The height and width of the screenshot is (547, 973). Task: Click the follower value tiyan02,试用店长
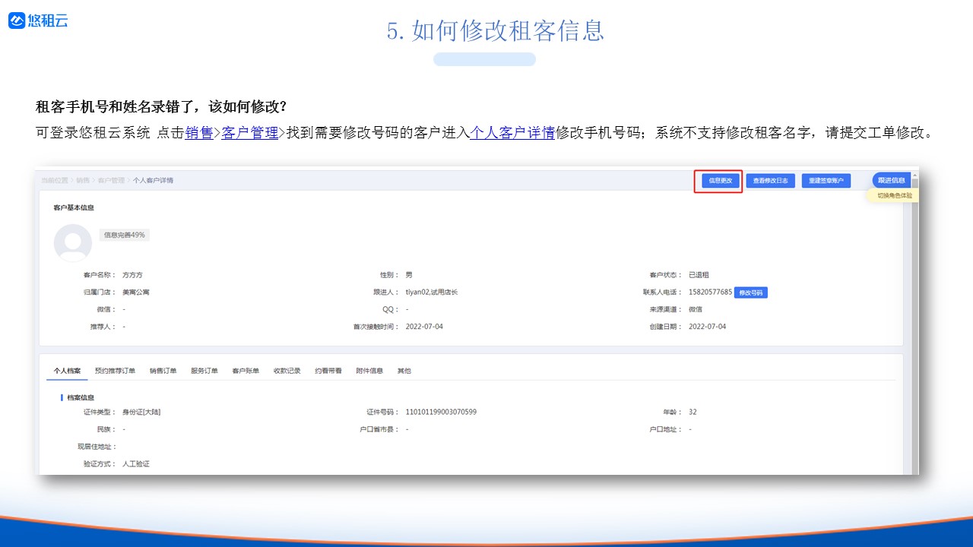(431, 292)
